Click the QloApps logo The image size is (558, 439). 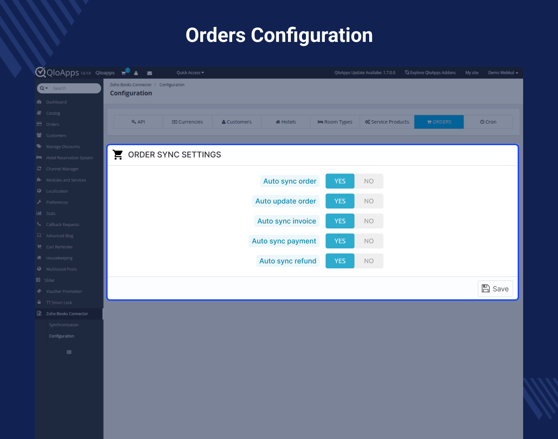tap(57, 72)
